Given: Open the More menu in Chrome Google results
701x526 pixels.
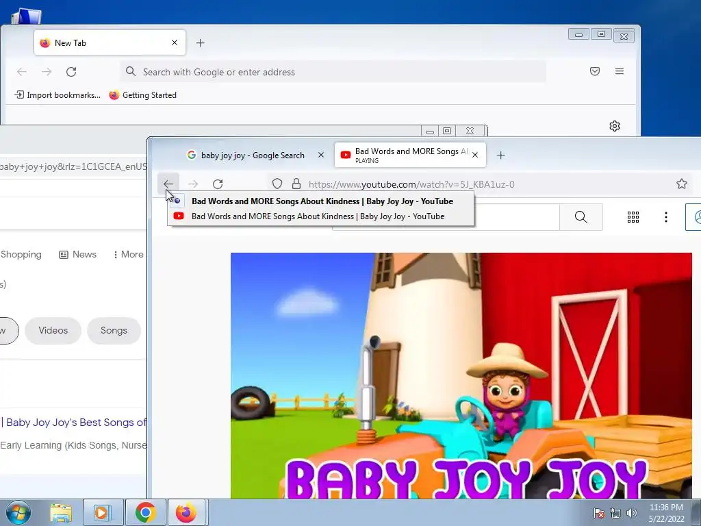Looking at the screenshot, I should coord(128,254).
